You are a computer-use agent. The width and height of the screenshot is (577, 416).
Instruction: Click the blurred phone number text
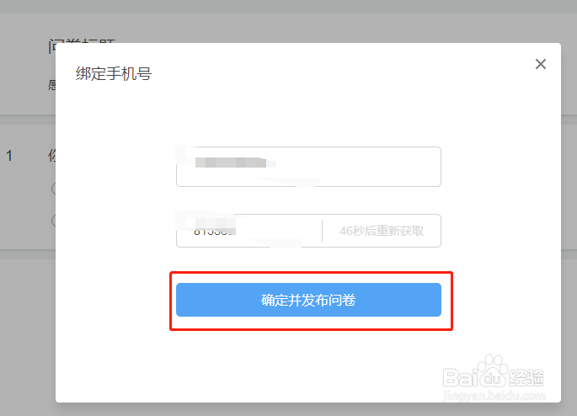[x=231, y=163]
